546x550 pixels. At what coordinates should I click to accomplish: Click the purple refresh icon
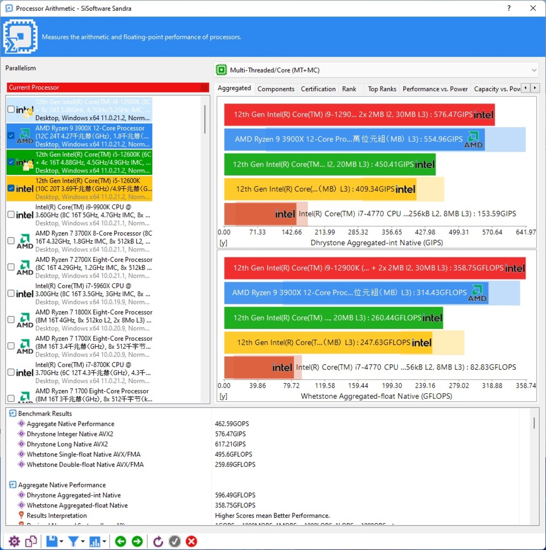coord(158,542)
